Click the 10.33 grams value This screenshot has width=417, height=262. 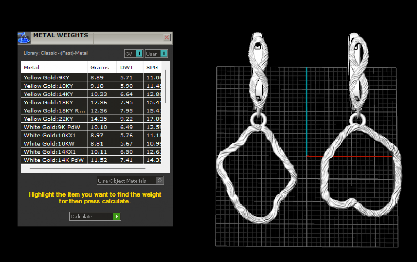pyautogui.click(x=99, y=94)
